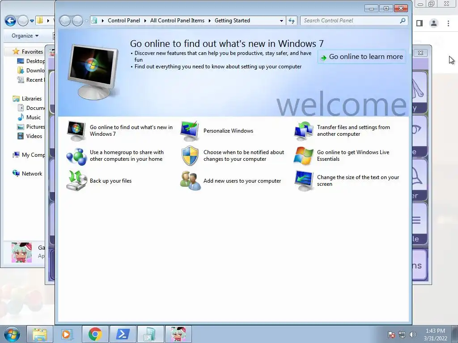Click the what's new in Windows 7 icon
The image size is (458, 343).
(76, 131)
